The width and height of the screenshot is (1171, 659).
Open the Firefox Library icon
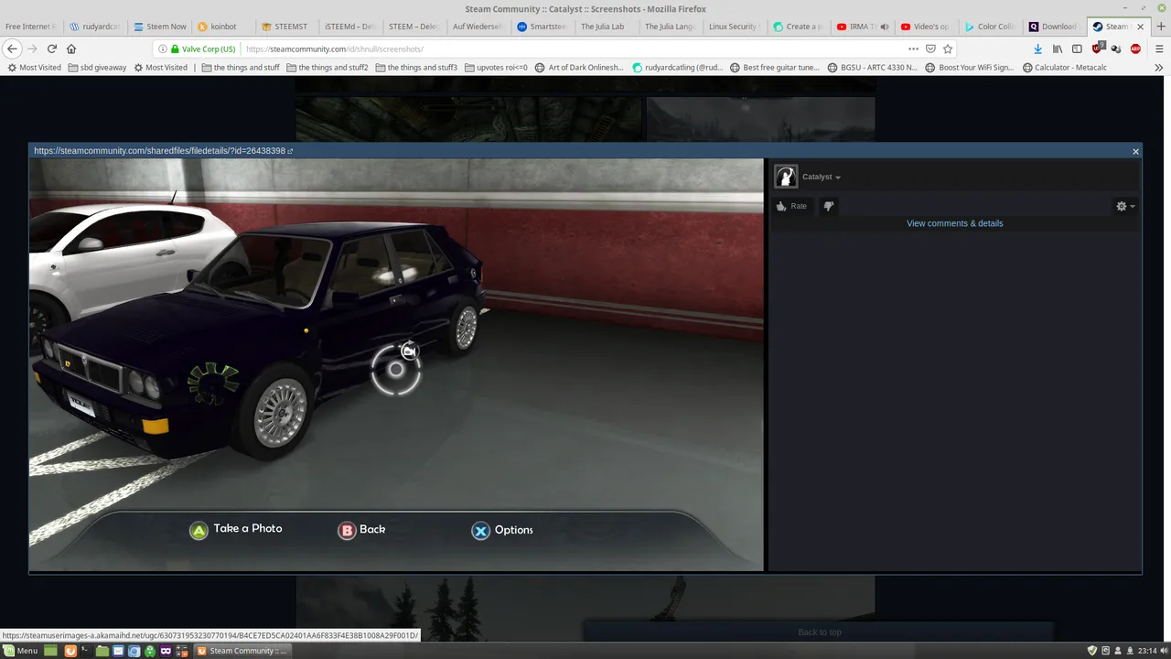pyautogui.click(x=1058, y=49)
